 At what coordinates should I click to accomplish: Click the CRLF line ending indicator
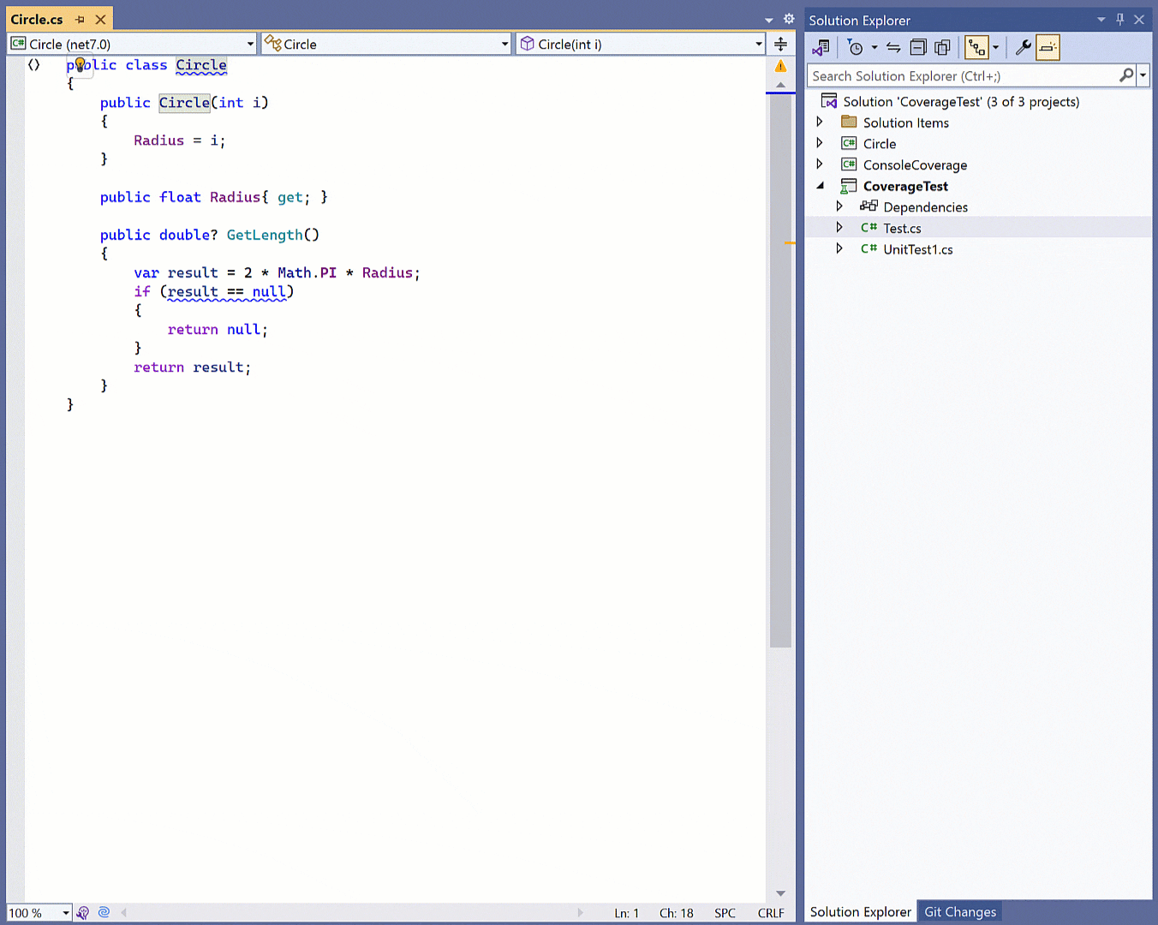tap(770, 913)
